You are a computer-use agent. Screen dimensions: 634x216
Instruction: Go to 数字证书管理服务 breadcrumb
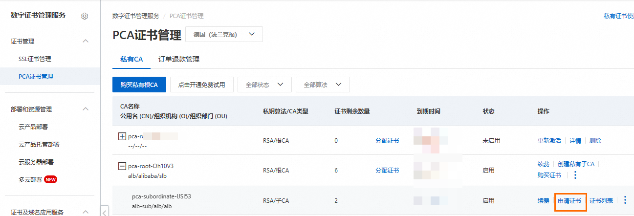pos(135,16)
